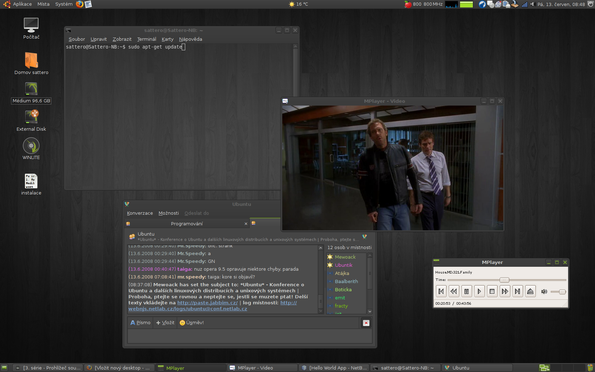The image size is (595, 372).
Task: Select the WINLITE disc icon
Action: tap(31, 149)
